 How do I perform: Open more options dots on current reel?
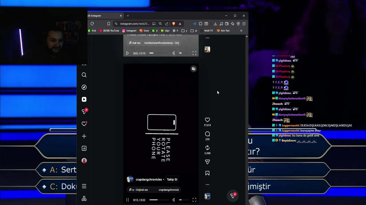pyautogui.click(x=207, y=184)
